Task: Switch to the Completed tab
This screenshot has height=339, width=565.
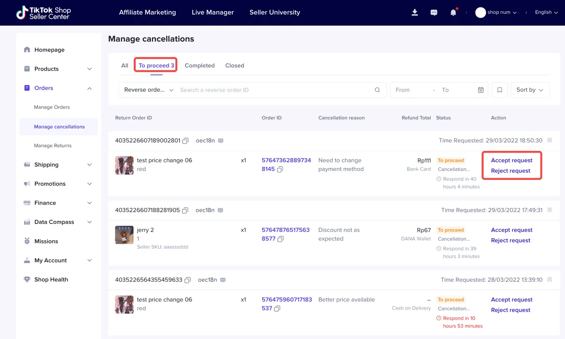Action: [200, 66]
